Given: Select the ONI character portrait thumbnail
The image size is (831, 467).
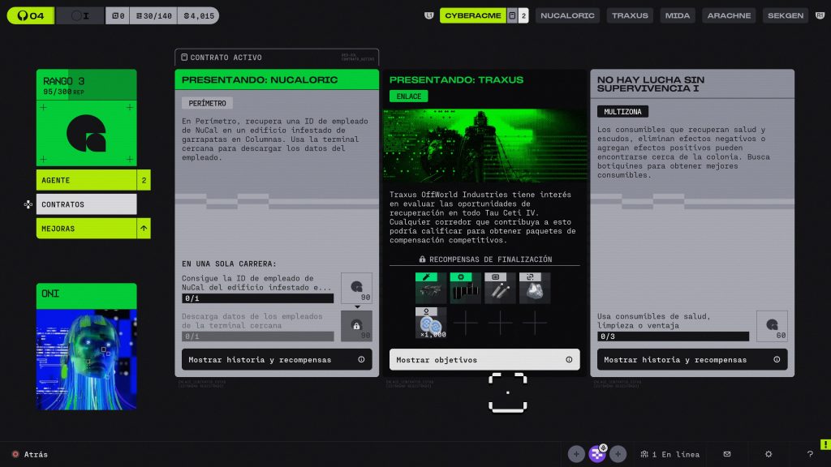Looking at the screenshot, I should pyautogui.click(x=86, y=347).
